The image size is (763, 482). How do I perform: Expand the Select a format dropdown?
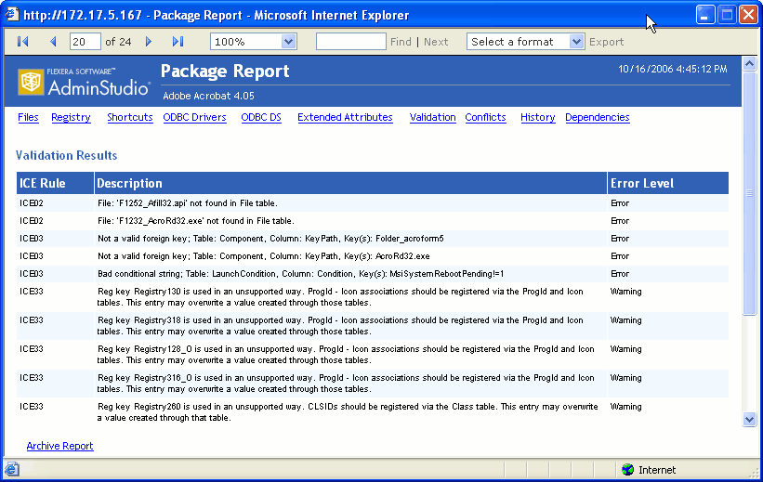click(576, 42)
